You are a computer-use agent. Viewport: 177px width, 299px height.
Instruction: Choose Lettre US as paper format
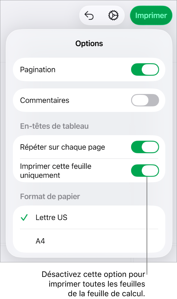[x=51, y=218]
